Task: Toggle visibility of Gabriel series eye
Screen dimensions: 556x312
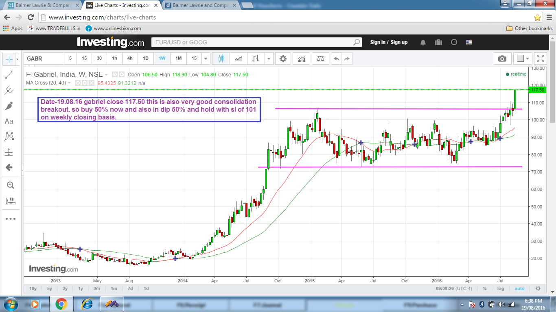Action: point(114,75)
